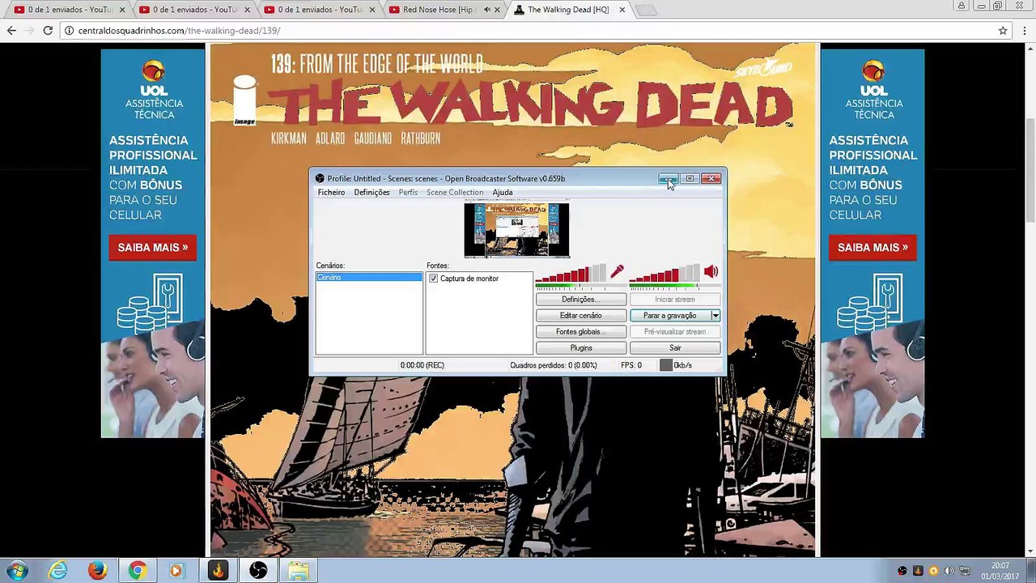Image resolution: width=1036 pixels, height=583 pixels.
Task: Open File Explorer from the taskbar
Action: (298, 571)
